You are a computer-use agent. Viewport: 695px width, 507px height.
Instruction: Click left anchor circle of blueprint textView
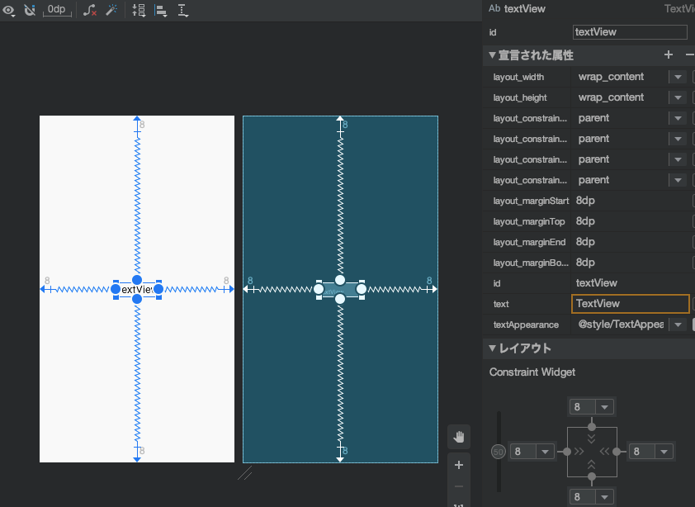click(319, 289)
